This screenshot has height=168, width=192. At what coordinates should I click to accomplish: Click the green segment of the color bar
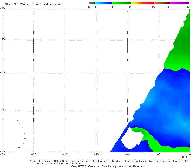click(x=121, y=3)
